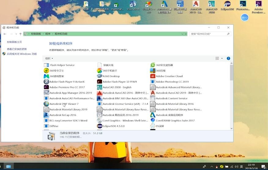
Task: Select Adobe Premiere Pro CC 2017 entry icon
Action: click(46, 87)
